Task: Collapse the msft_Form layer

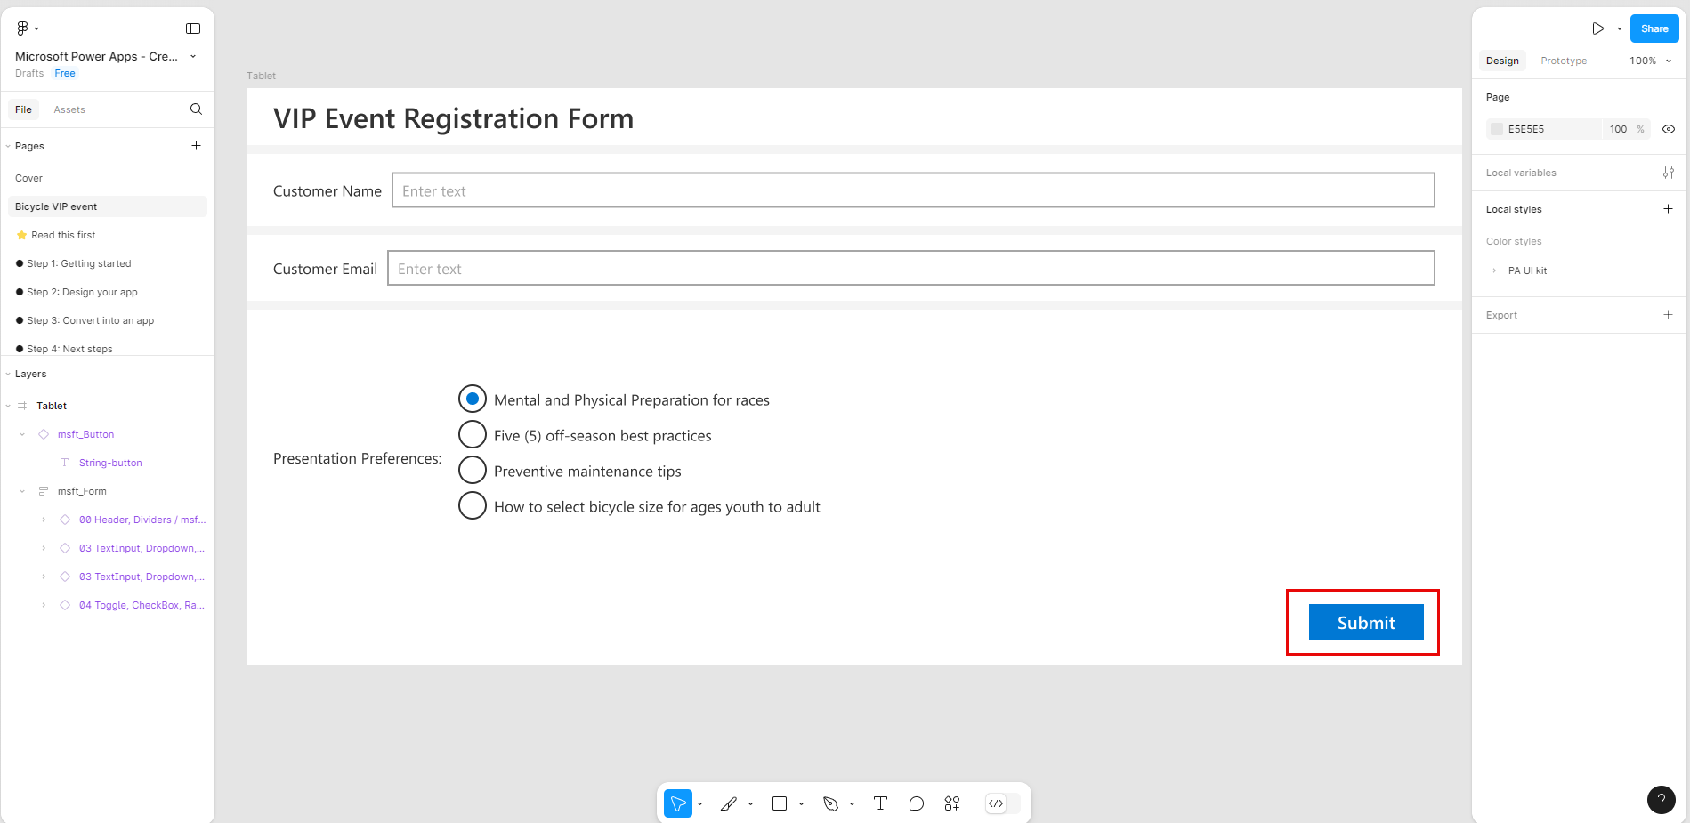Action: [22, 491]
